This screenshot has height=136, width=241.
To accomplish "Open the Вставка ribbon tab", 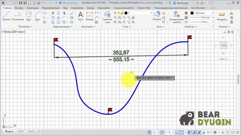I will coord(19,8).
